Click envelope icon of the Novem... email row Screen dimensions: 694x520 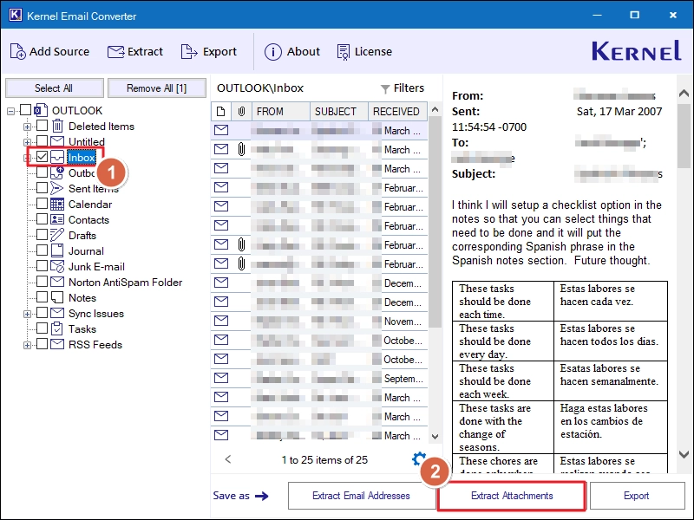click(x=221, y=321)
